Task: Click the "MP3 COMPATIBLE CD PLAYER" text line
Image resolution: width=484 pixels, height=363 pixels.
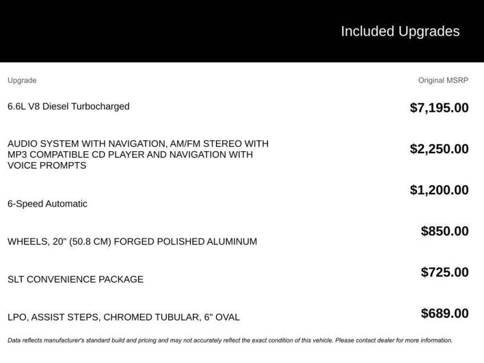Action: point(130,155)
